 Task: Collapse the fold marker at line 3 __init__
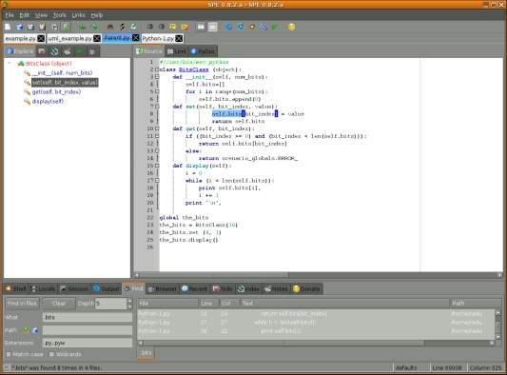point(157,77)
